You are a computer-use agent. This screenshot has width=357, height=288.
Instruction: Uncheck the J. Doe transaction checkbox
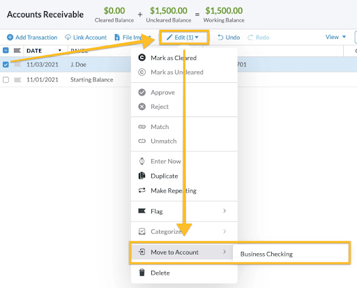(6, 64)
